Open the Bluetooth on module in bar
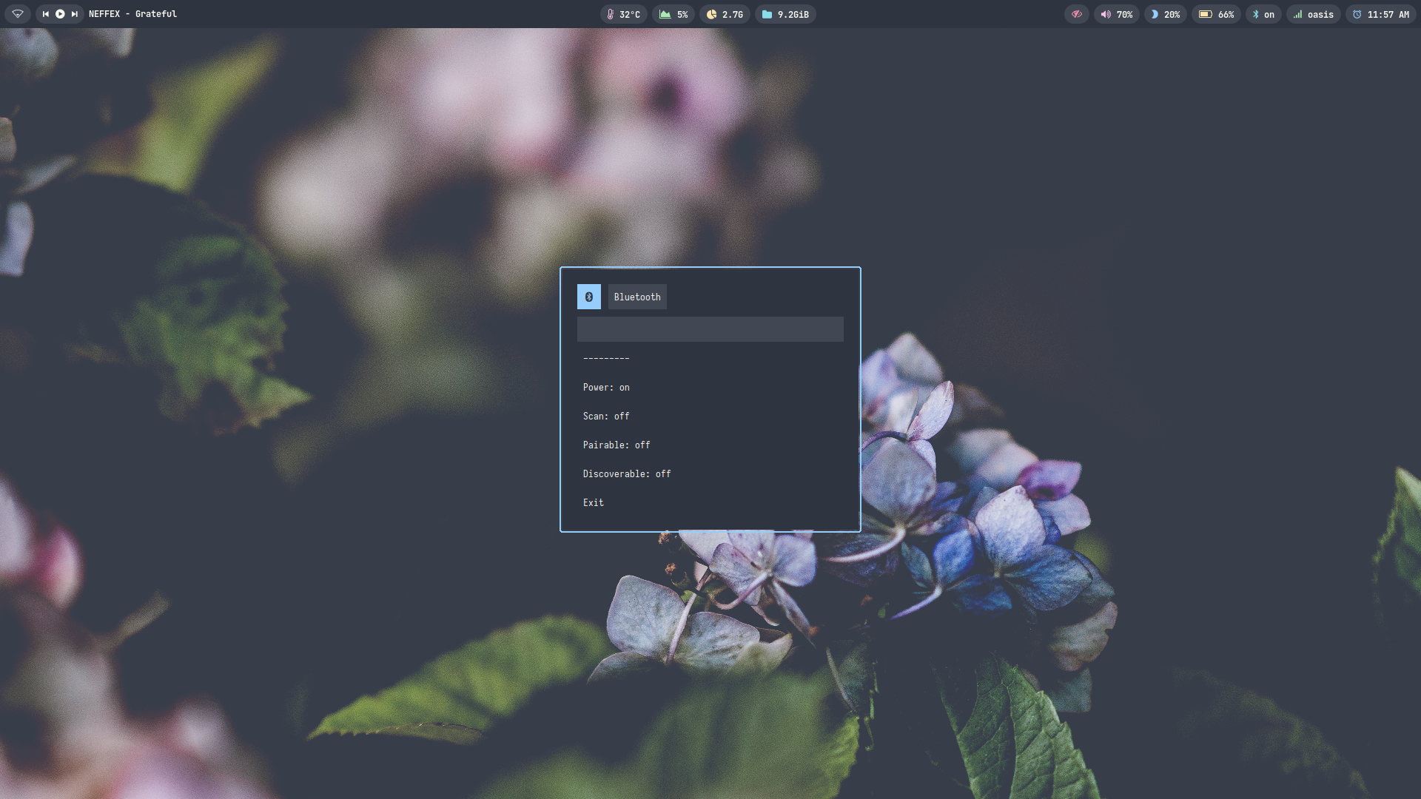The height and width of the screenshot is (799, 1421). click(x=1263, y=14)
